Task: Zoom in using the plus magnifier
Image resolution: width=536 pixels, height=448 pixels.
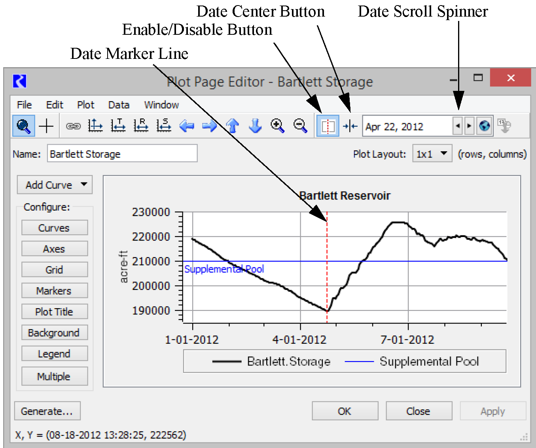Action: tap(277, 126)
